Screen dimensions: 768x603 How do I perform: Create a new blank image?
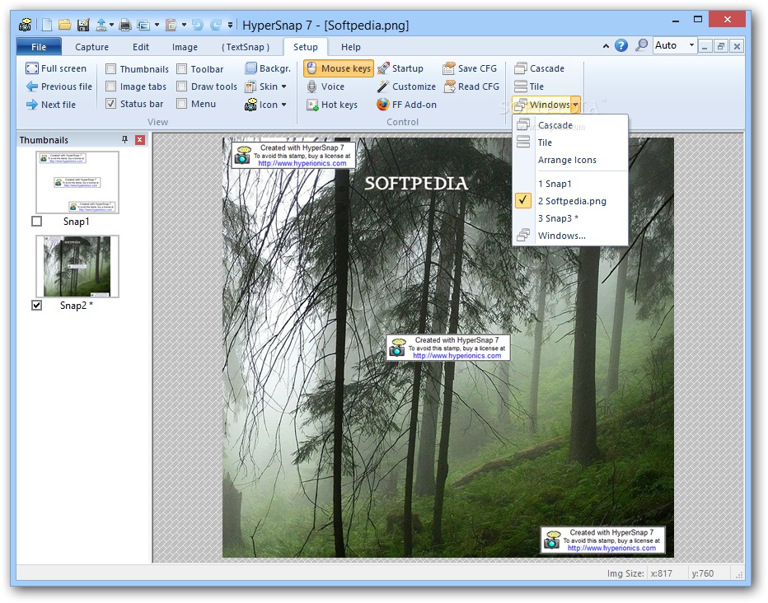tap(46, 25)
